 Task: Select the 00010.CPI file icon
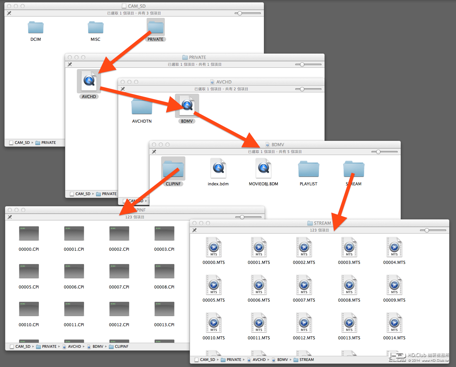pos(29,309)
